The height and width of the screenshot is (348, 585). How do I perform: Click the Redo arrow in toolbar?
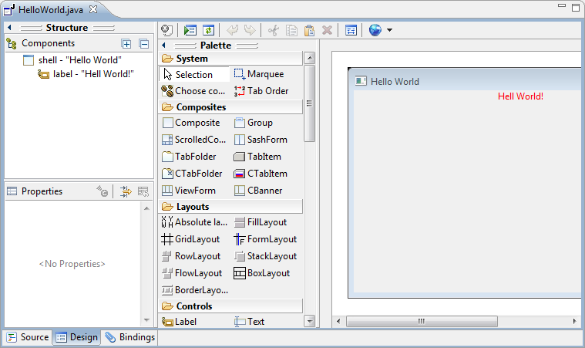(250, 30)
